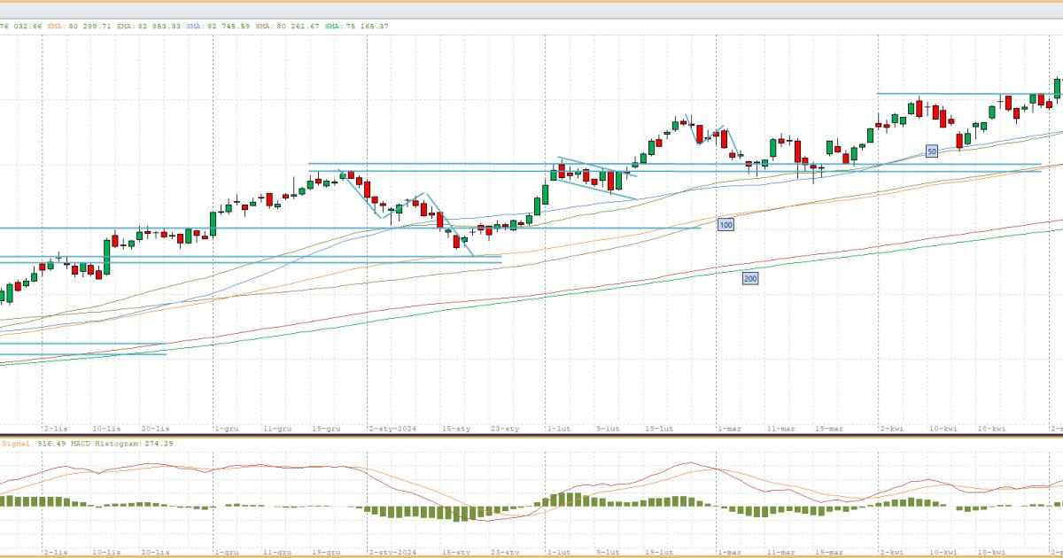Click the brown SMA 80 261.67 legend
Viewport: 1063px width, 558px height.
[288, 27]
